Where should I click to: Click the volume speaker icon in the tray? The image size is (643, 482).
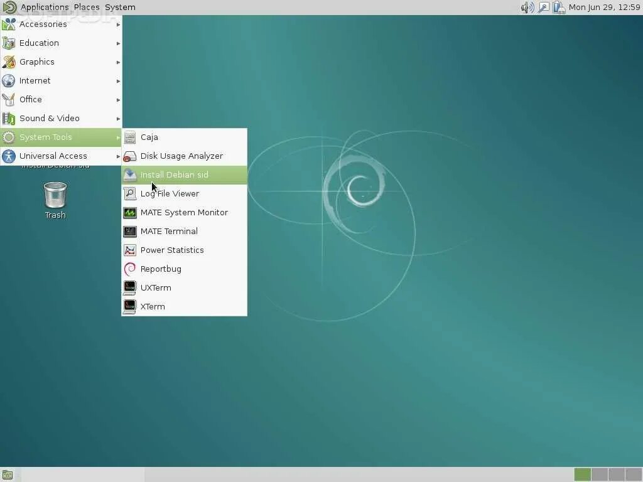point(527,8)
